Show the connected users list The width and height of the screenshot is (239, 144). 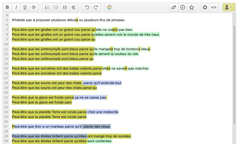(x=228, y=7)
